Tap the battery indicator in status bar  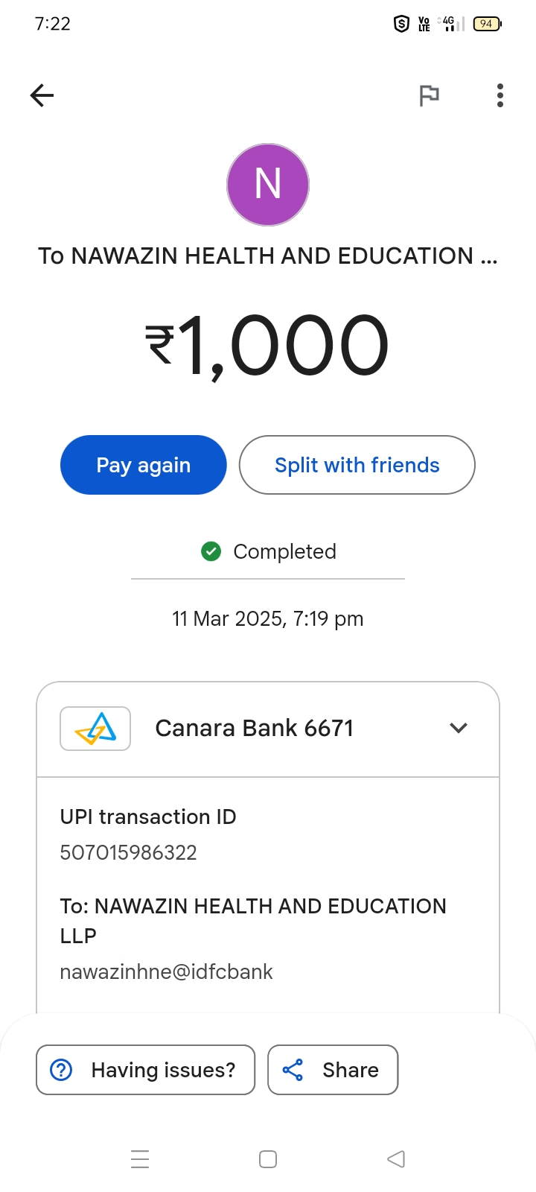pyautogui.click(x=487, y=24)
